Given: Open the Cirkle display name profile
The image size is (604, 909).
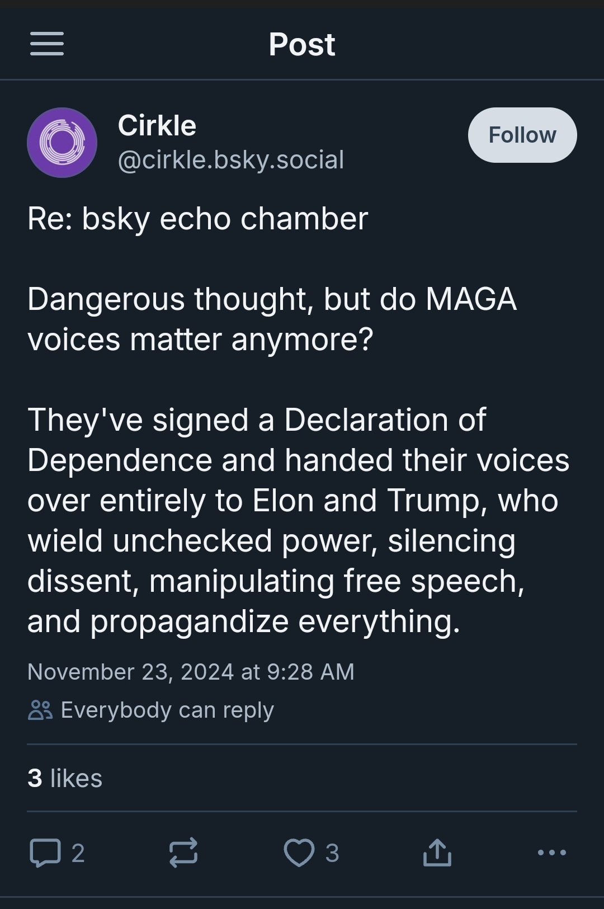Looking at the screenshot, I should tap(157, 125).
